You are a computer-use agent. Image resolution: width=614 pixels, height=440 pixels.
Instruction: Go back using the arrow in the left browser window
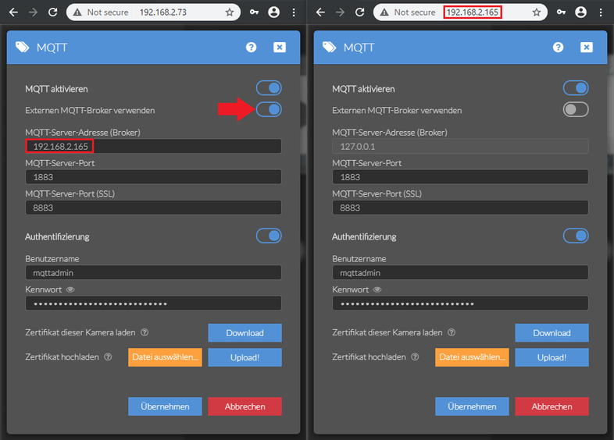coord(13,12)
